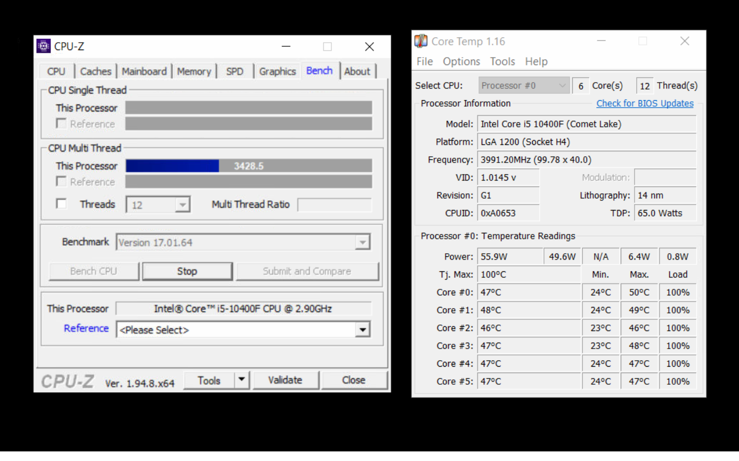Switch to the Graphics tab
Viewport: 739px width, 461px height.
click(277, 71)
